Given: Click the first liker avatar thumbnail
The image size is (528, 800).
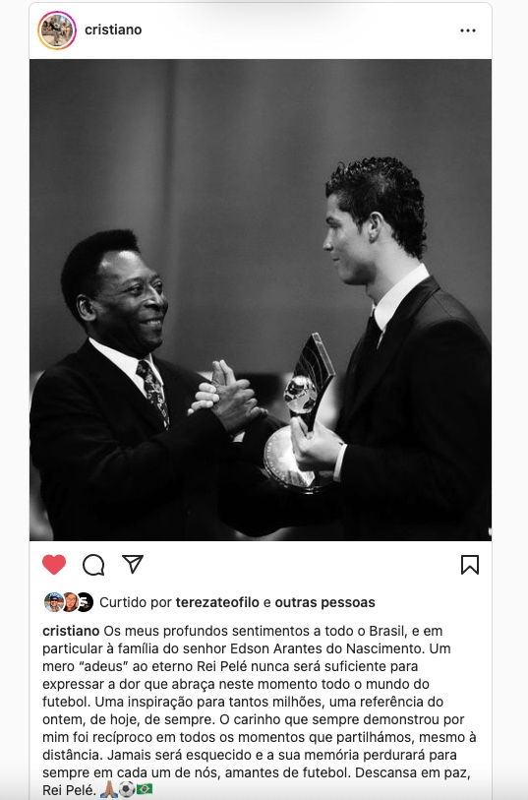Looking at the screenshot, I should [53, 602].
